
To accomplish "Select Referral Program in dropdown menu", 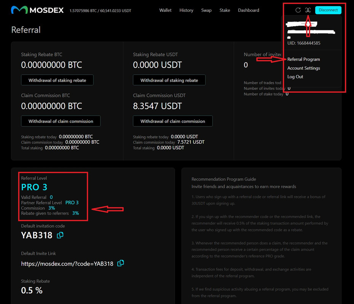I will [303, 59].
